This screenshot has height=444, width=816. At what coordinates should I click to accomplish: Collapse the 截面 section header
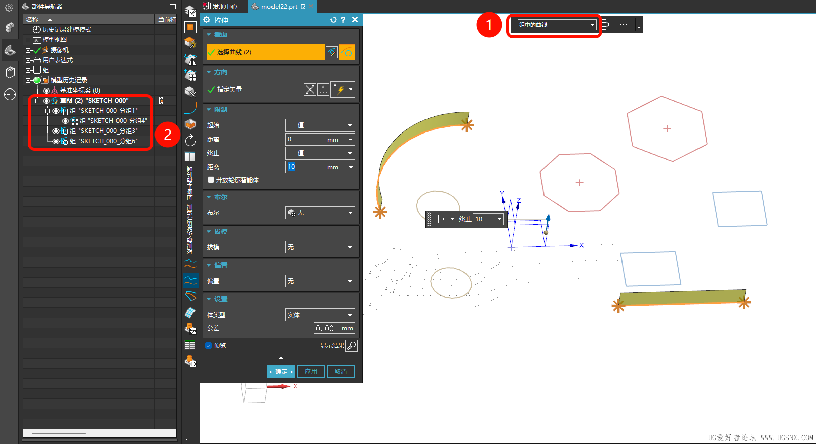tap(221, 35)
